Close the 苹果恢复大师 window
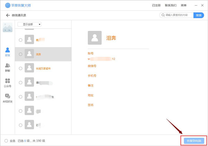Viewport: 208px width, 146px height. click(x=202, y=5)
